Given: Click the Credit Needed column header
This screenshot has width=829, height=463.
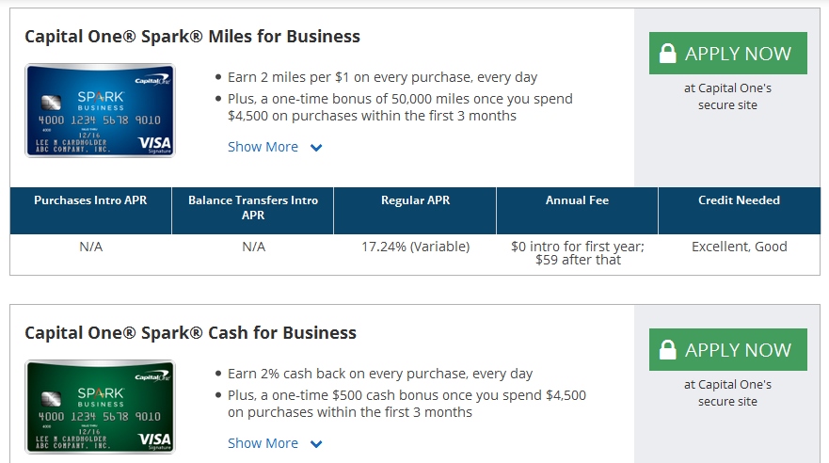Looking at the screenshot, I should point(739,200).
